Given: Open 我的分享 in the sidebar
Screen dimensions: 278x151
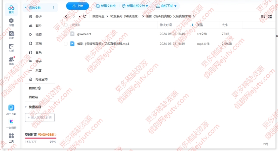Looking at the screenshot, I should point(35,88).
